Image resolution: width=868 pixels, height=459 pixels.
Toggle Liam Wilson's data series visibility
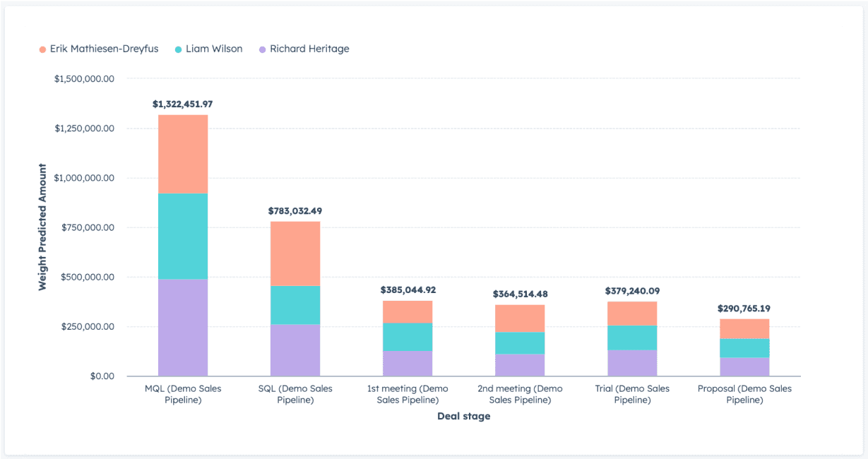[213, 48]
